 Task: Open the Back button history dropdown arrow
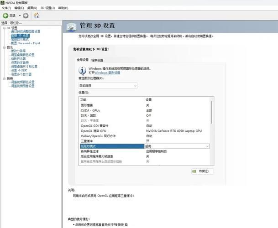20,16
